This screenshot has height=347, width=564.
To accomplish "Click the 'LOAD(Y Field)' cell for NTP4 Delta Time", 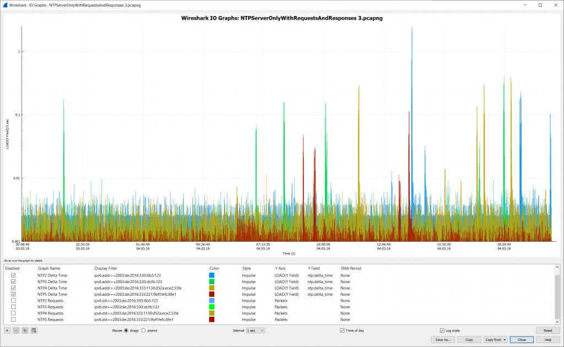I will pyautogui.click(x=286, y=288).
